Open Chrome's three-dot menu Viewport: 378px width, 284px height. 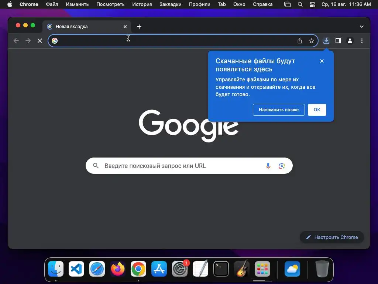click(362, 41)
